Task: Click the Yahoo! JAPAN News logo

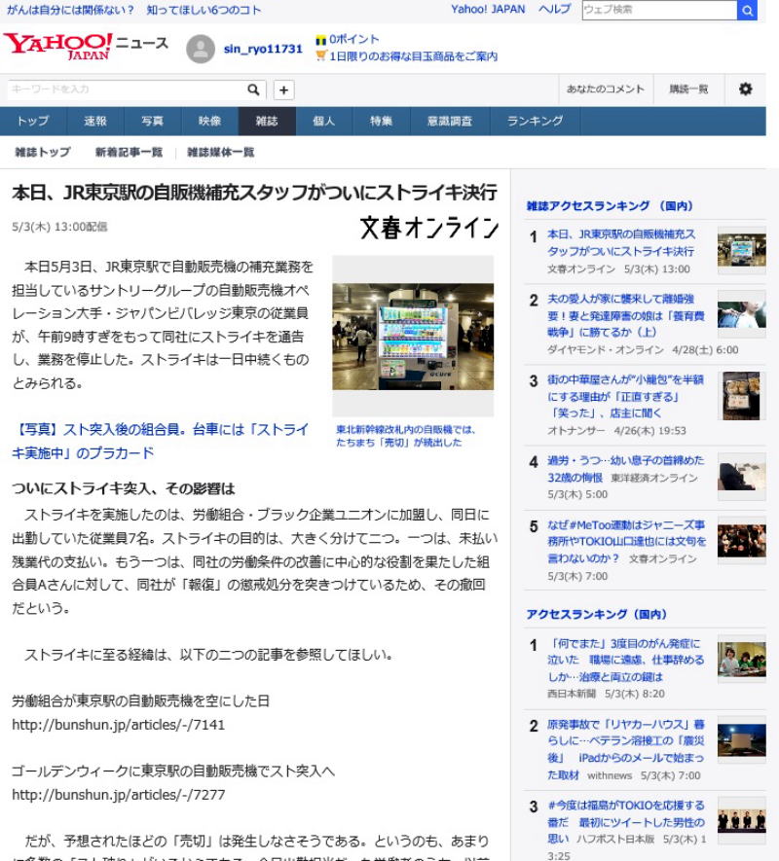Action: (x=86, y=47)
